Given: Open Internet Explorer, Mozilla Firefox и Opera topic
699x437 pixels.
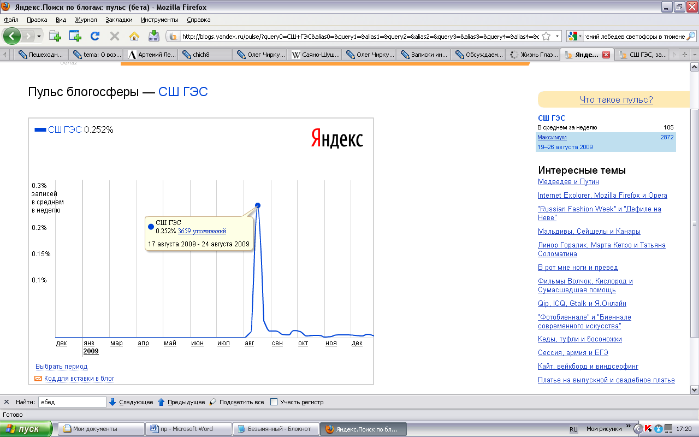Looking at the screenshot, I should (602, 196).
